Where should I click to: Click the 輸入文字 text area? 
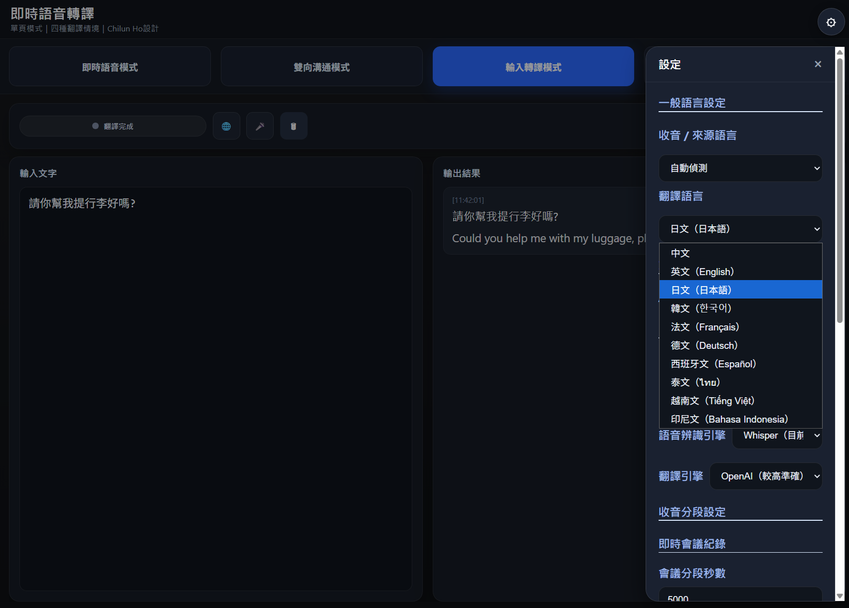click(x=216, y=389)
